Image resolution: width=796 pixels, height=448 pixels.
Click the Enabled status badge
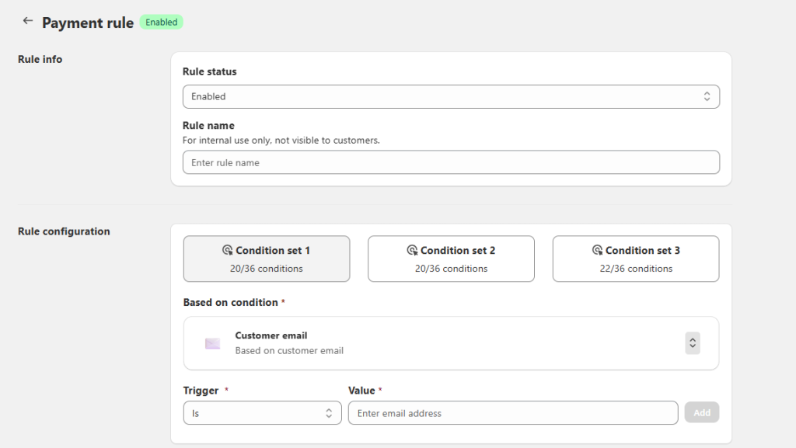162,23
